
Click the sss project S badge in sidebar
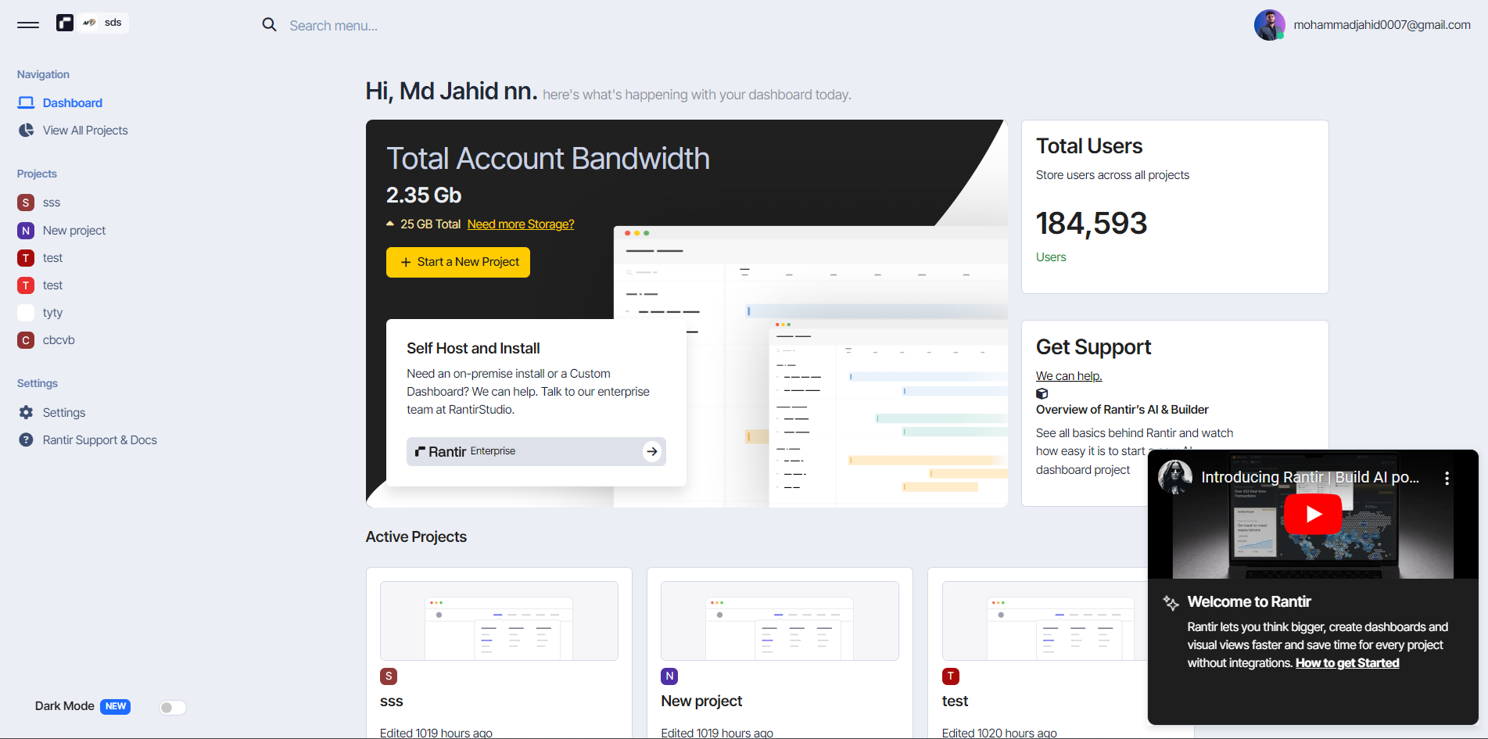coord(26,203)
